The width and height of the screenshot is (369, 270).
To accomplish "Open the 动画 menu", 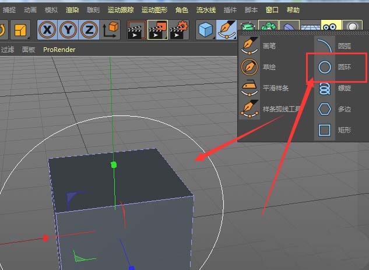I will coord(30,10).
